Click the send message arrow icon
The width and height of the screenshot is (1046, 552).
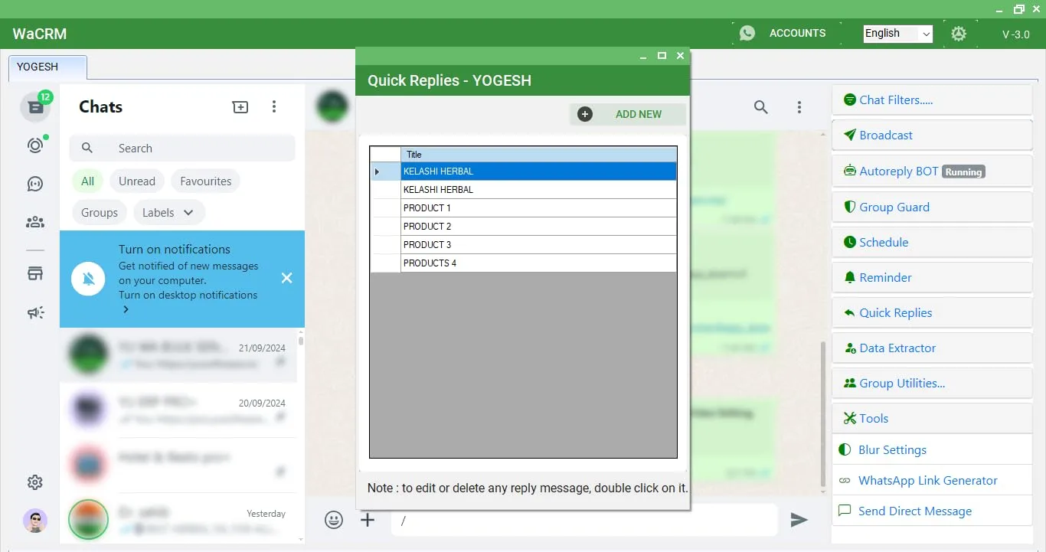(x=799, y=520)
